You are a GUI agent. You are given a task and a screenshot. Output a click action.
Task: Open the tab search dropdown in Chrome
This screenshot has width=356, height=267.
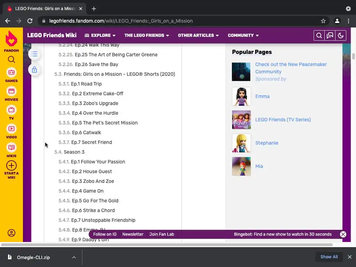(348, 9)
